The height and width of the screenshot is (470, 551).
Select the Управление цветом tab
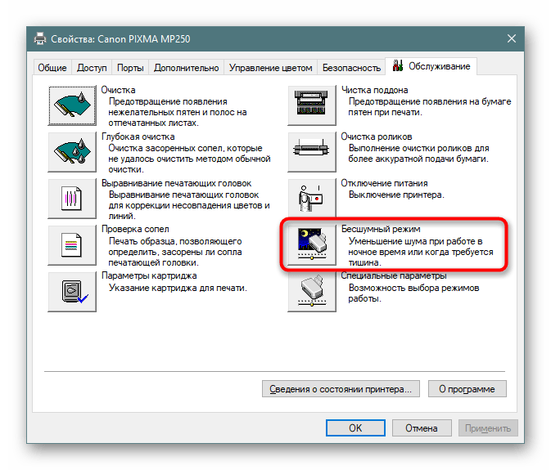[270, 68]
